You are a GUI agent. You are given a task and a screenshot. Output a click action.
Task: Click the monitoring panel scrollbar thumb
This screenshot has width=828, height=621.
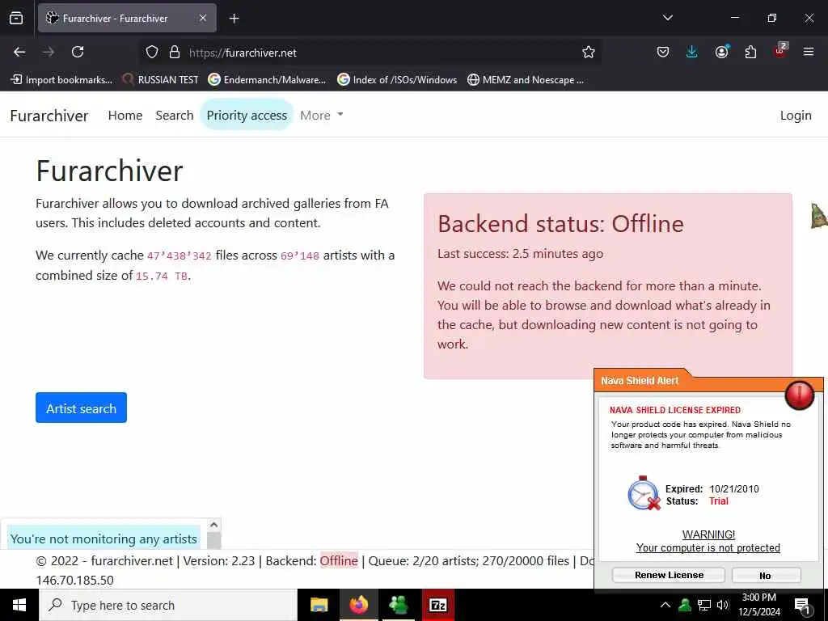pos(213,541)
